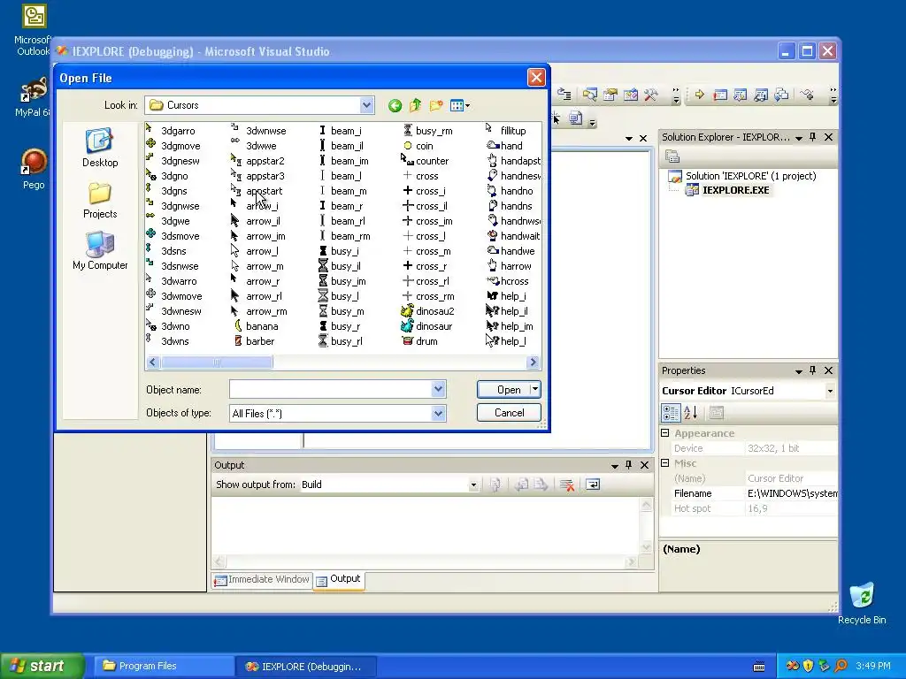This screenshot has height=679, width=906.
Task: Go back in the Open File dialog
Action: 395,106
